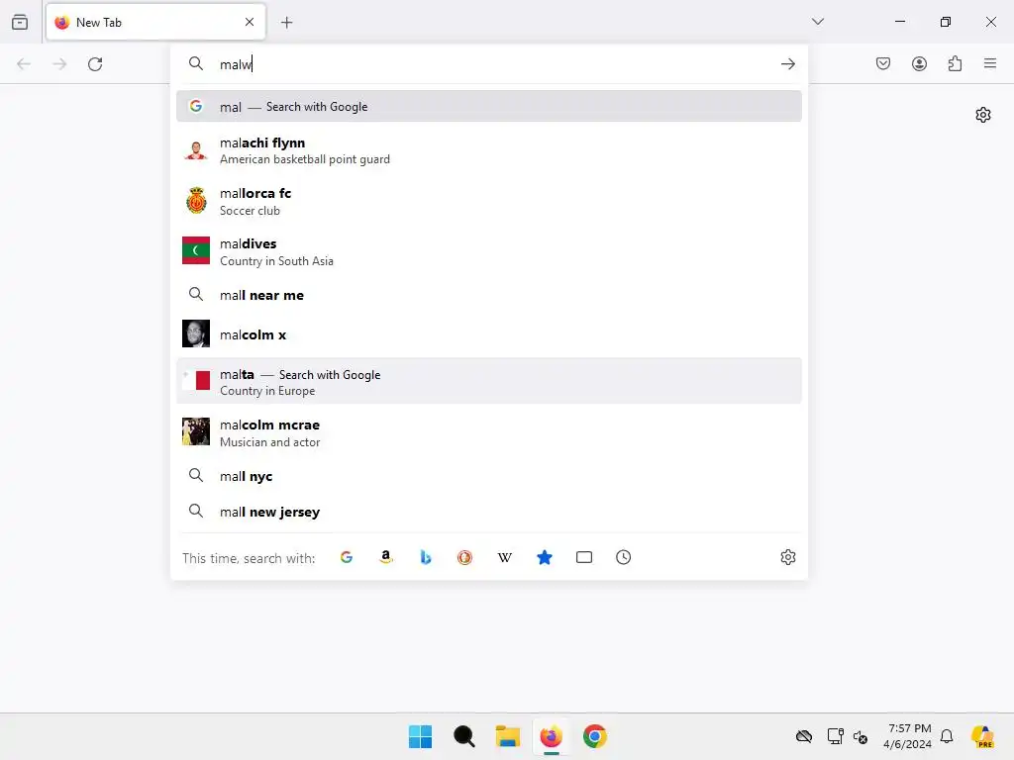This screenshot has width=1014, height=760.
Task: Select the malcolm mcrae suggestion
Action: [489, 432]
